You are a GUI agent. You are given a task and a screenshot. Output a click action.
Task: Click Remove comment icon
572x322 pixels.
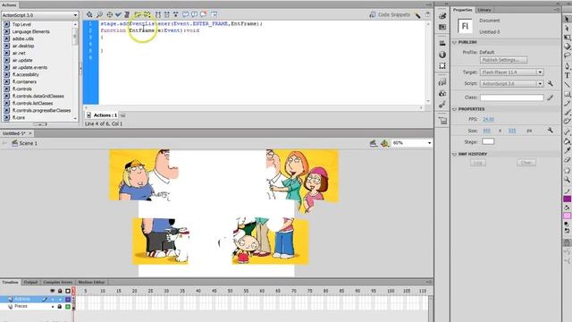pyautogui.click(x=203, y=14)
